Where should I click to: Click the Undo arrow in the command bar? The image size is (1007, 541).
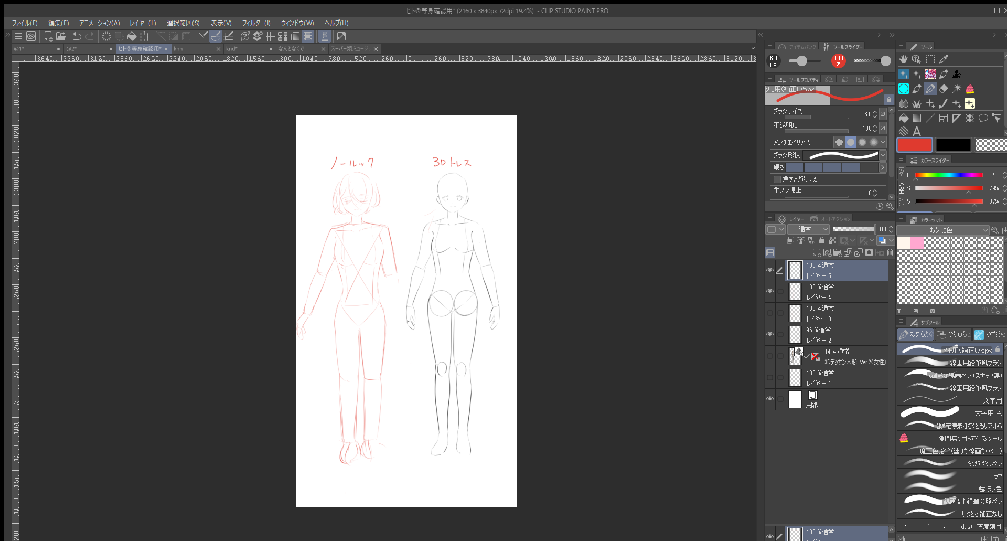coord(77,36)
